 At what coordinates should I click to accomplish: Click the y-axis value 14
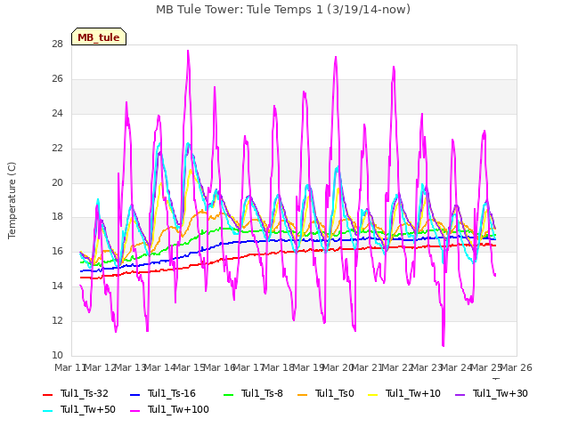tap(57, 286)
